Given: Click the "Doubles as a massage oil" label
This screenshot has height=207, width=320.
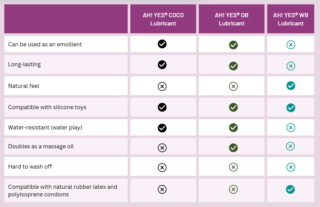Looking at the screenshot, I should coord(41,146).
